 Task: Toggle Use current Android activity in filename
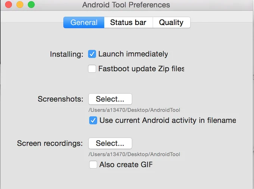pos(93,120)
